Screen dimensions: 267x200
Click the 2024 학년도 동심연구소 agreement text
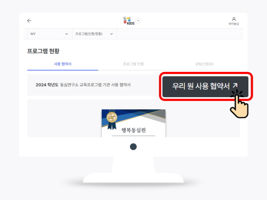tap(83, 85)
